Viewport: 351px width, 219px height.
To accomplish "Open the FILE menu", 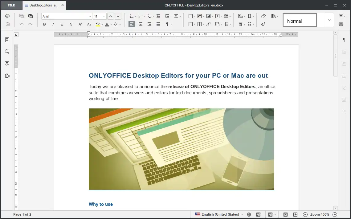I will pyautogui.click(x=11, y=5).
